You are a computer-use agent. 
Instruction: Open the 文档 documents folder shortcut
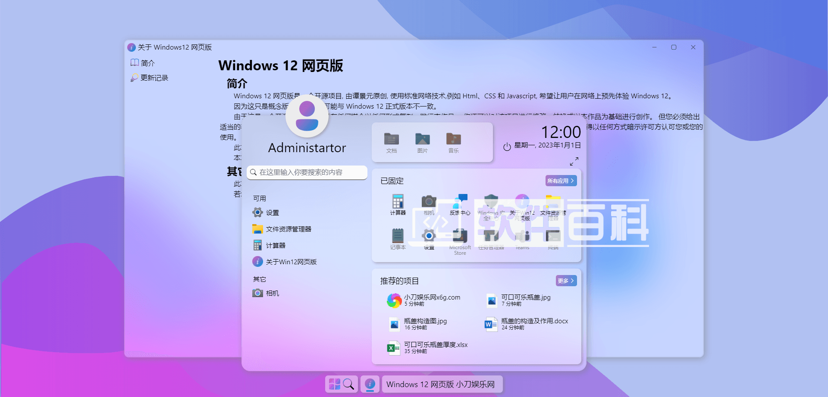point(392,143)
